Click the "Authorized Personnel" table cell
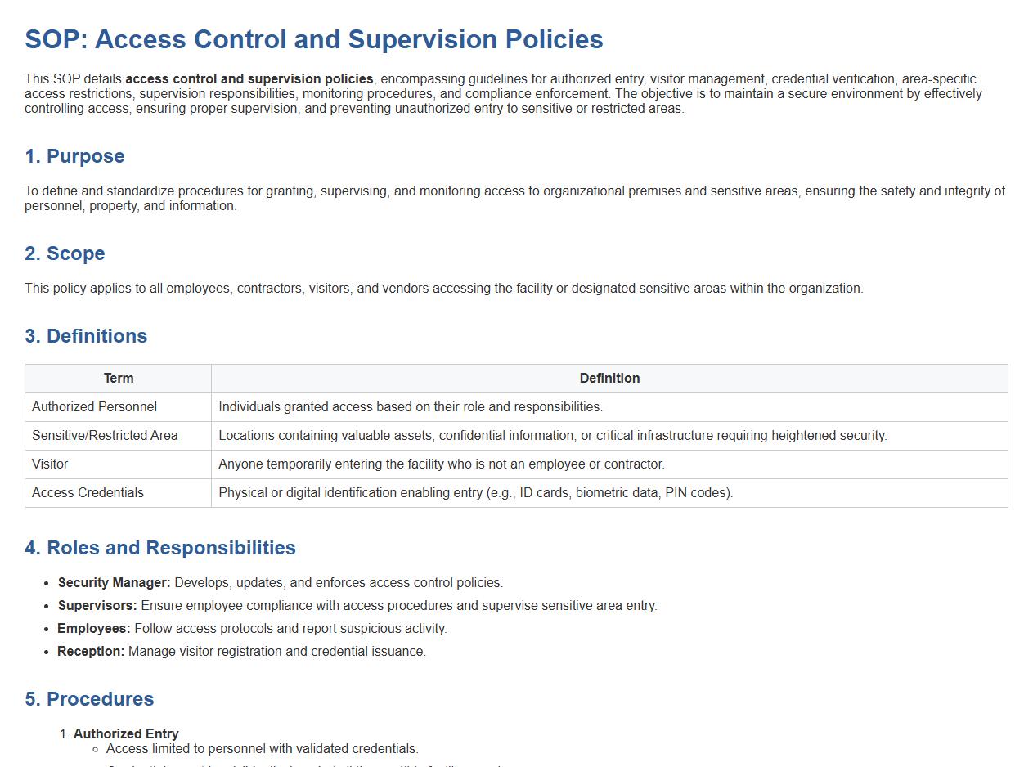Screen dimensions: 1033x767 94,407
